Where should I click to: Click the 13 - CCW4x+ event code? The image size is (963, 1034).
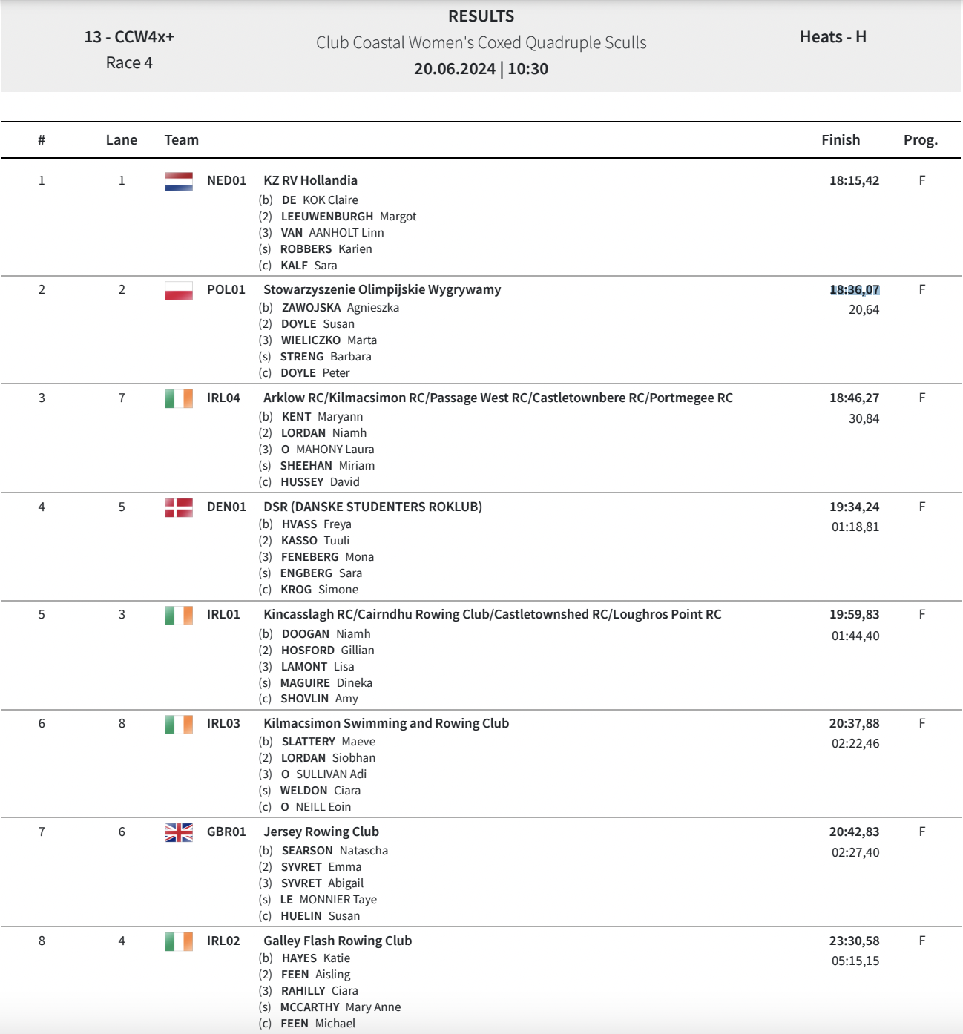[x=129, y=37]
